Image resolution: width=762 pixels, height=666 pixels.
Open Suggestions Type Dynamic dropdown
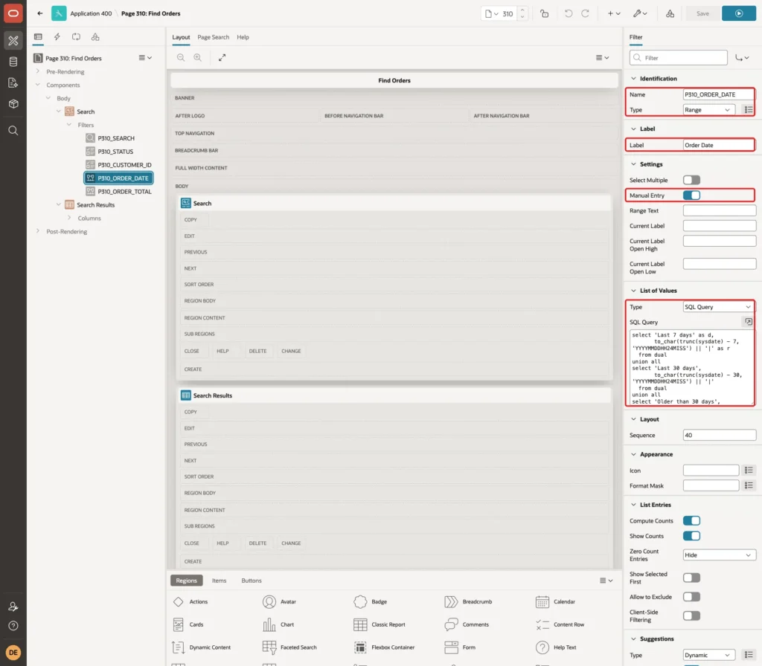coord(708,655)
